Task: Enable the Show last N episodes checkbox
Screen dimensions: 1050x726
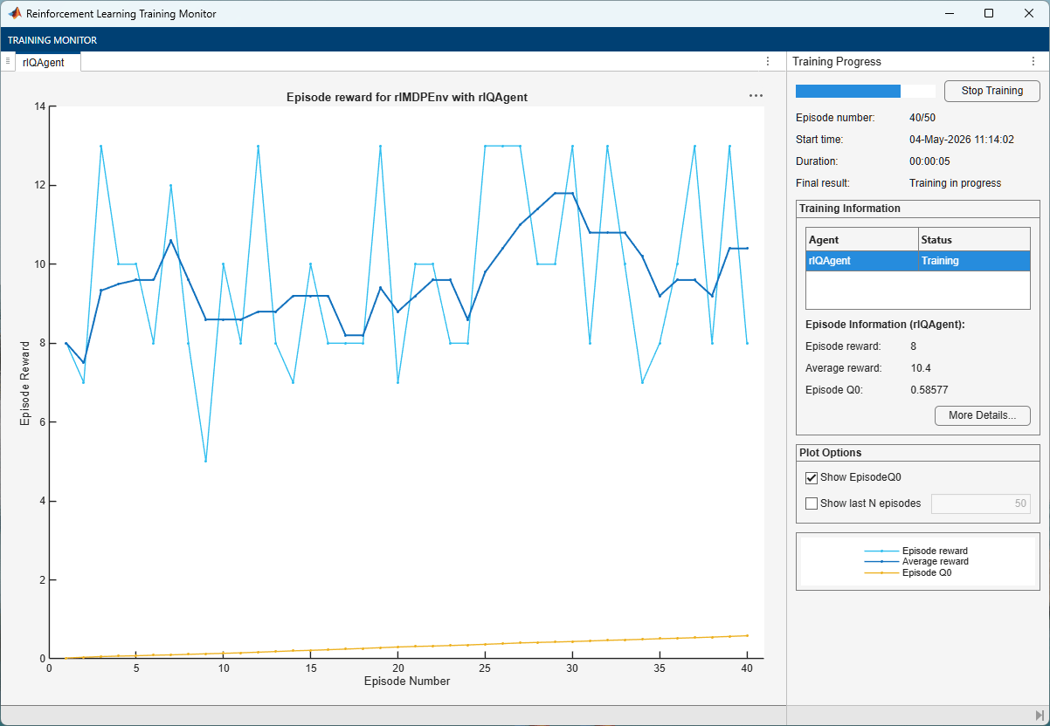Action: 812,503
